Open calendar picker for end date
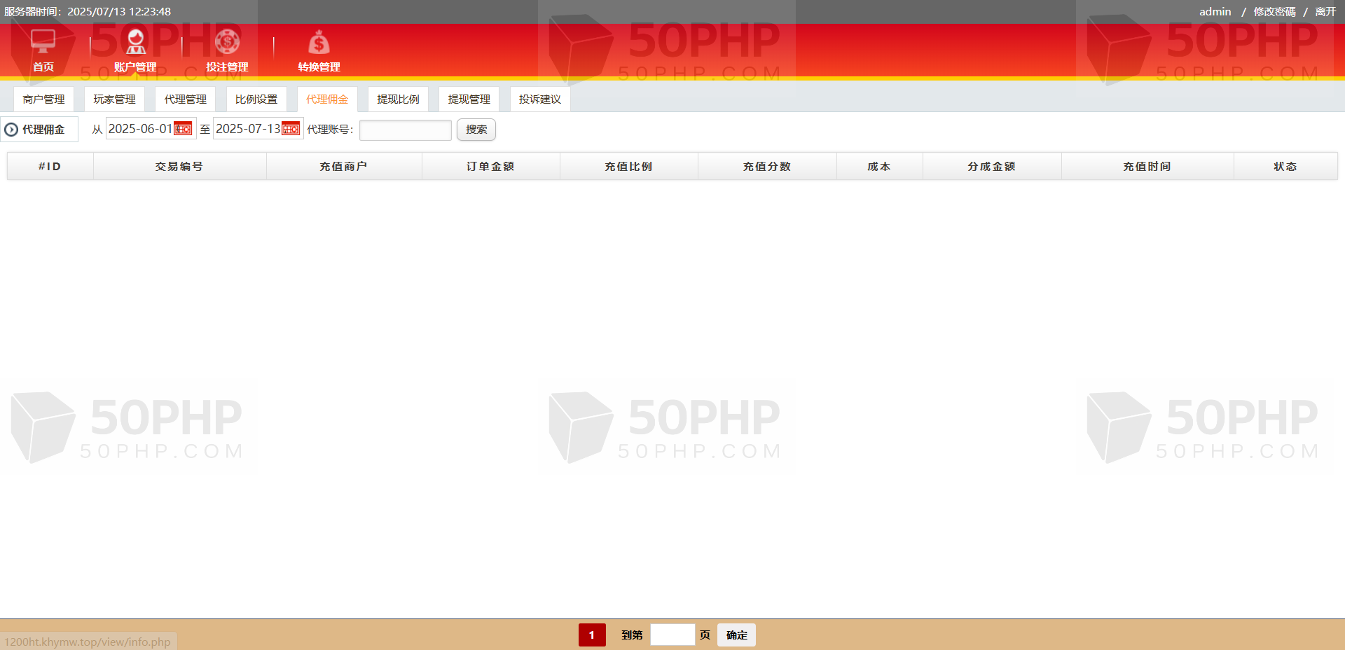 [x=291, y=129]
